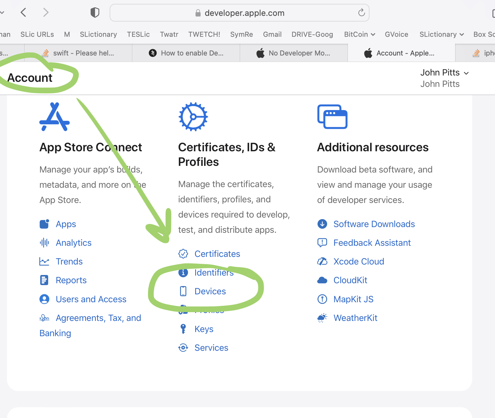Click the CloudKit cloud icon

pyautogui.click(x=322, y=280)
